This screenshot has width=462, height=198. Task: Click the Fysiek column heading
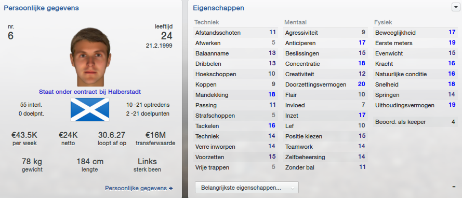coord(383,22)
